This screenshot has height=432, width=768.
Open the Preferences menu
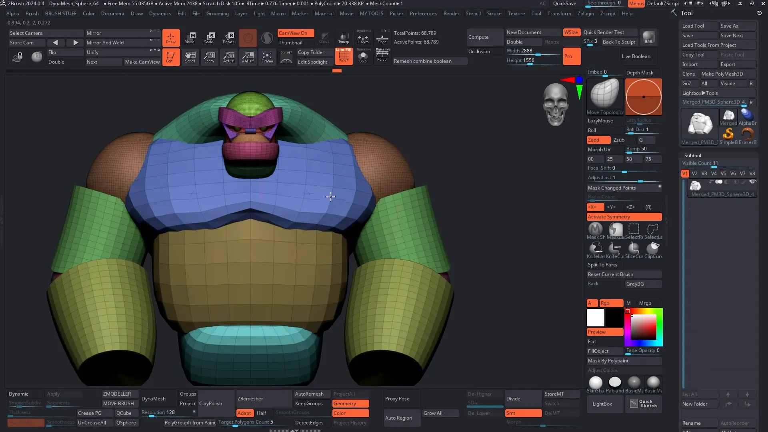423,14
